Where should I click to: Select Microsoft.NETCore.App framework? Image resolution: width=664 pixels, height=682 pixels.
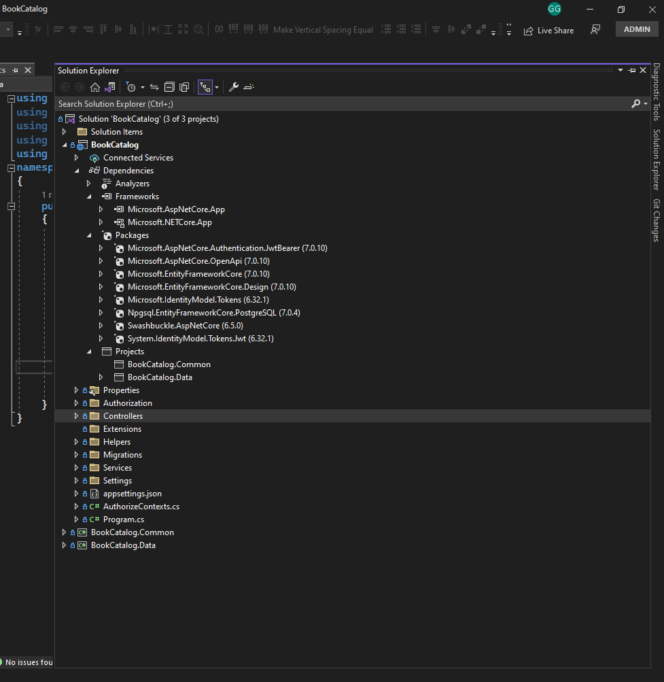[170, 222]
